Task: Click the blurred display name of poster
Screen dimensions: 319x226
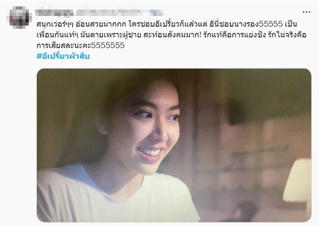Action: 54,12
